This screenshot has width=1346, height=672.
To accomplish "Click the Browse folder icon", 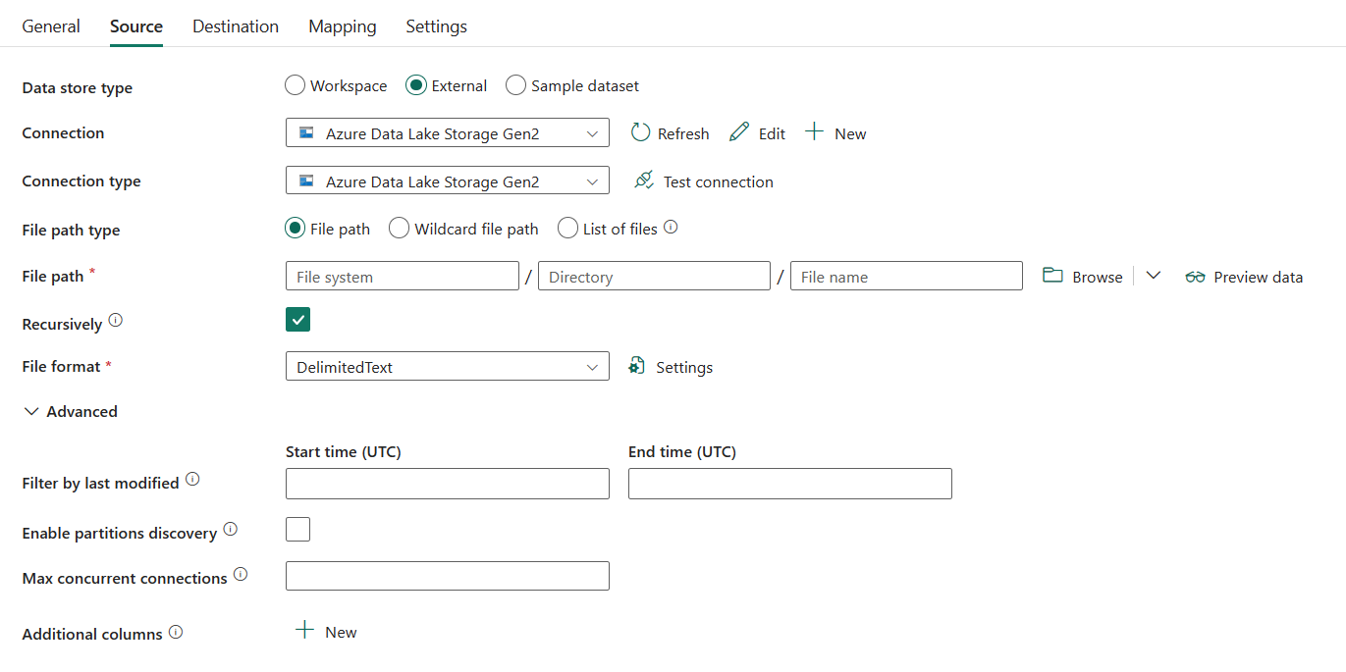I will click(1052, 276).
